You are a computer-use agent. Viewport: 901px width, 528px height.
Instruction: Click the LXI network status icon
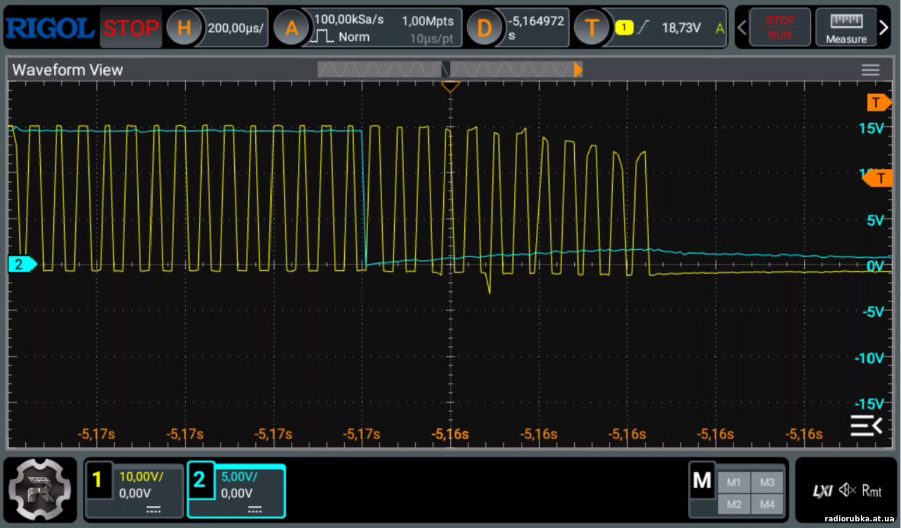point(822,491)
